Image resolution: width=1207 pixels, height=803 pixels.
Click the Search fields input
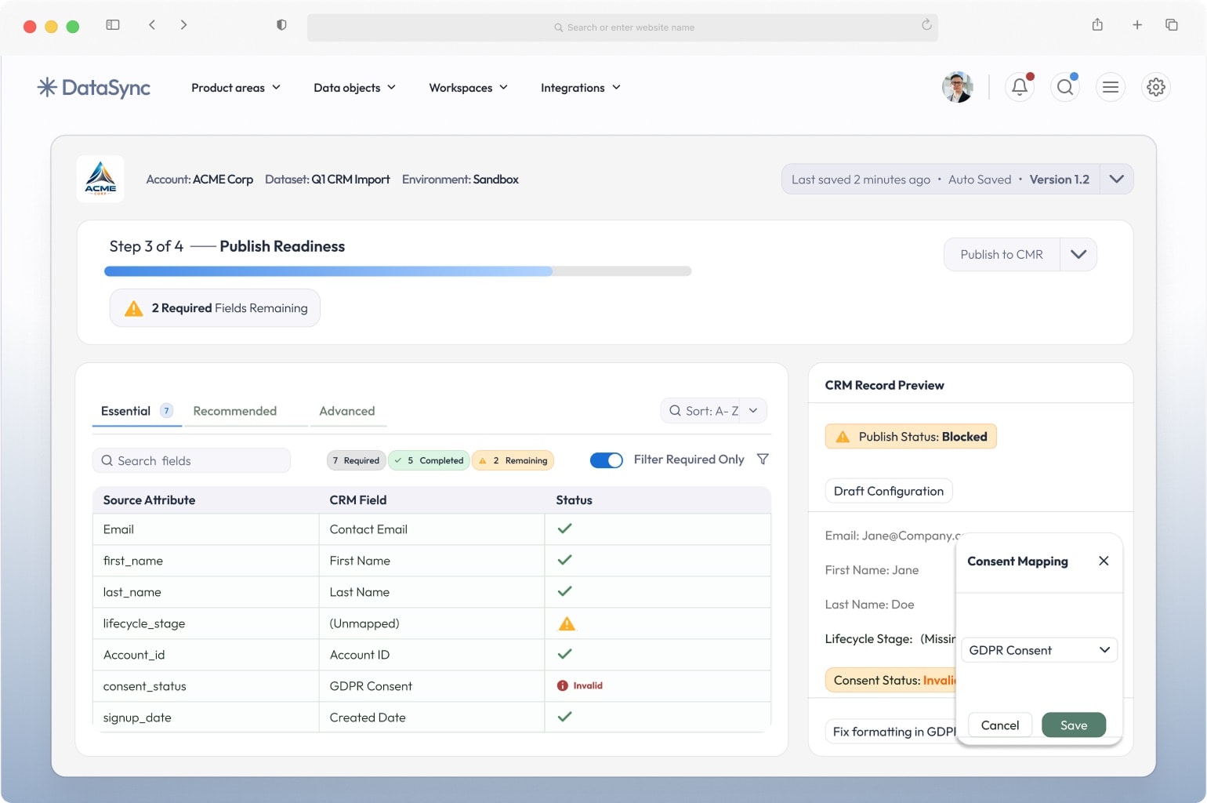coord(191,461)
